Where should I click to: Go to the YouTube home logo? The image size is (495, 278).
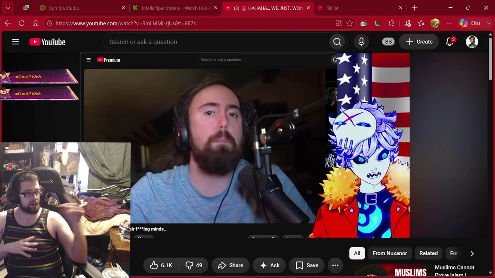(48, 42)
